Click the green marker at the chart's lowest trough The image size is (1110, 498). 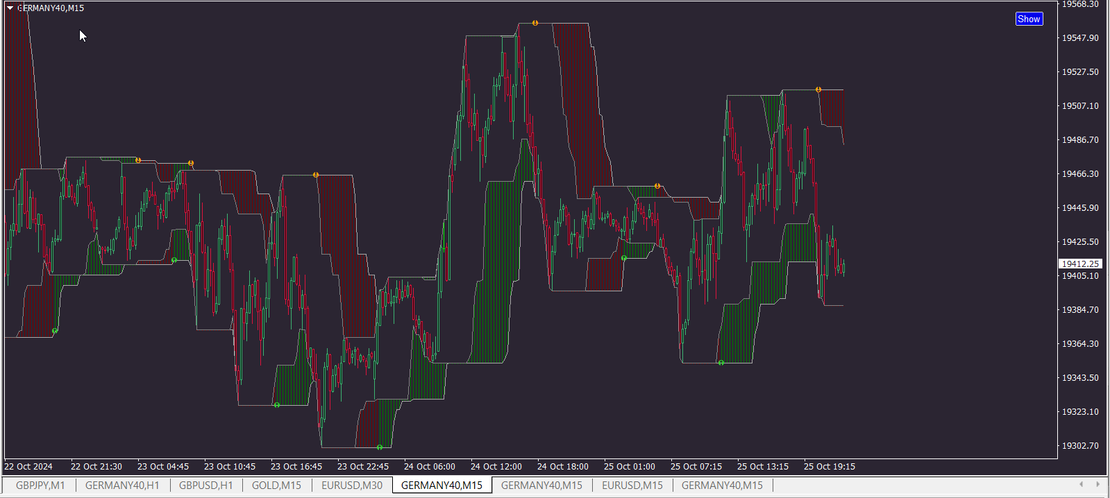coord(380,447)
